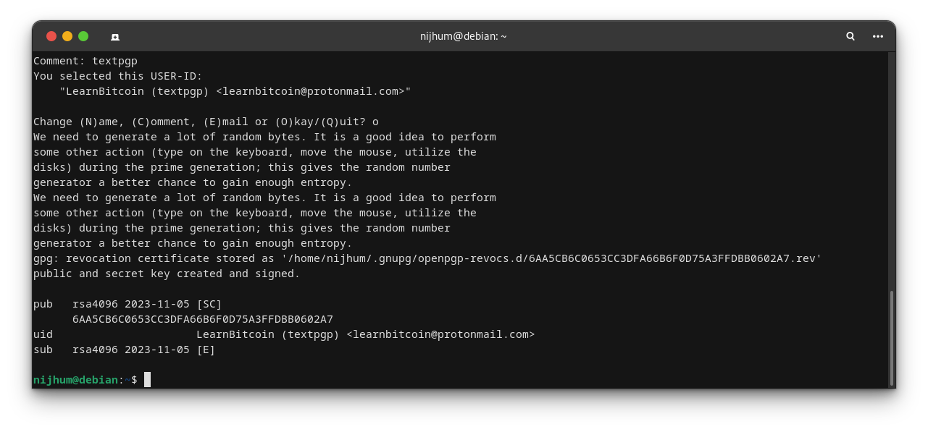
Task: Click the quoted LearnBitcoin (textpgp) user ID line
Action: (x=235, y=91)
